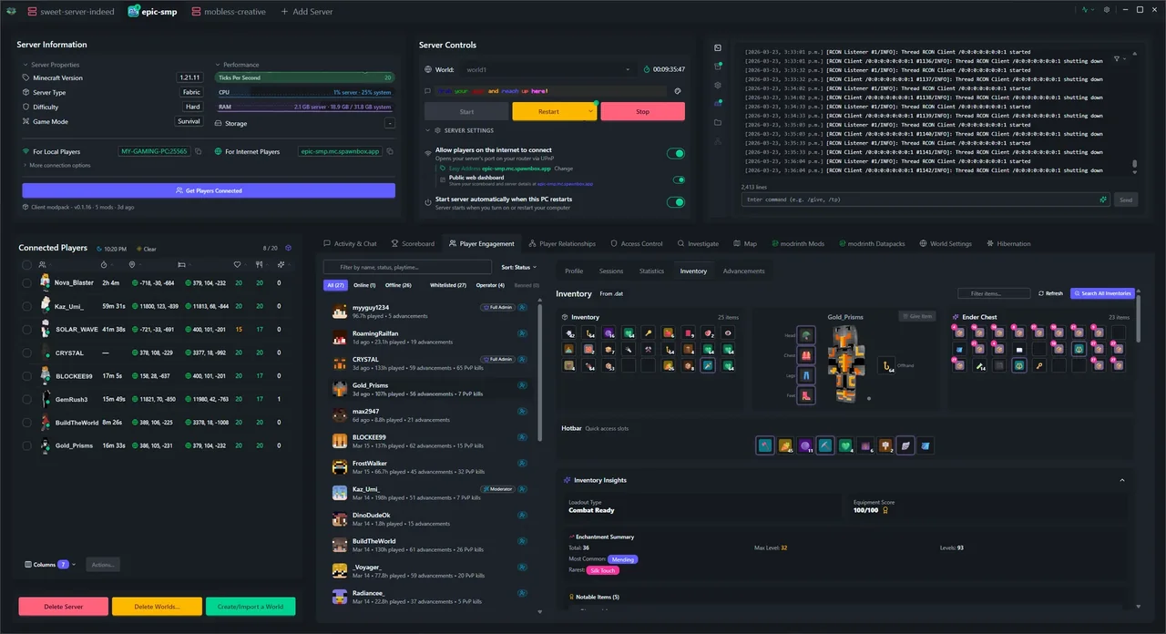Open the Restart button dropdown arrow
Image resolution: width=1166 pixels, height=634 pixels.
(x=590, y=111)
